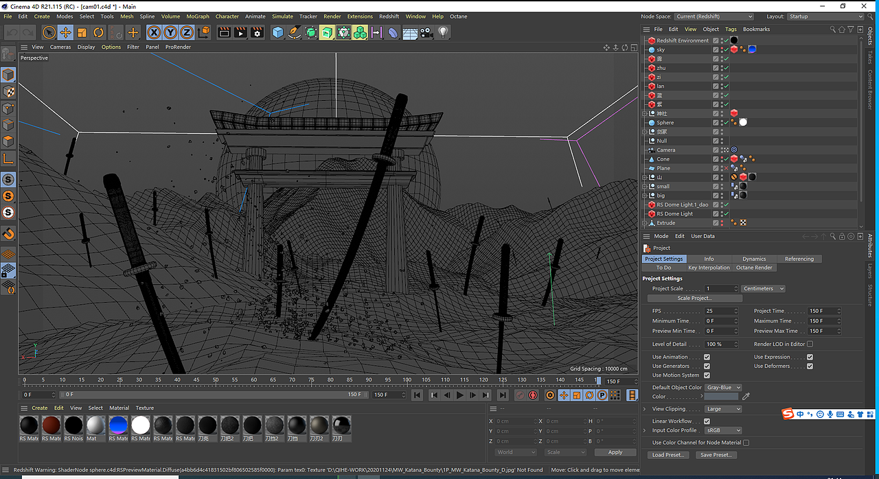
Task: Open the Default Object Color dropdown
Action: pyautogui.click(x=724, y=388)
